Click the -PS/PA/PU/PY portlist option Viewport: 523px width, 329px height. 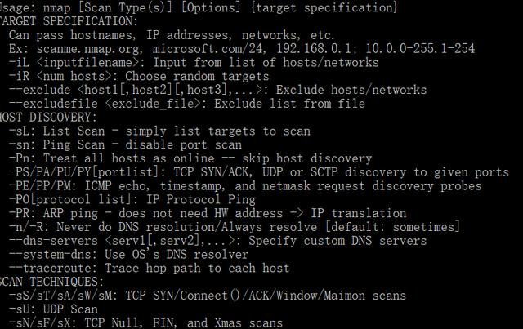coord(259,172)
